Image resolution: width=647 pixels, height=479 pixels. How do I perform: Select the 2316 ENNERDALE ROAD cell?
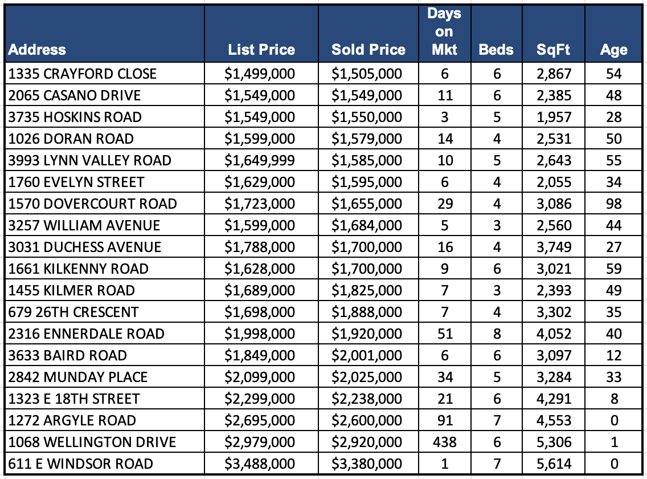pos(87,334)
